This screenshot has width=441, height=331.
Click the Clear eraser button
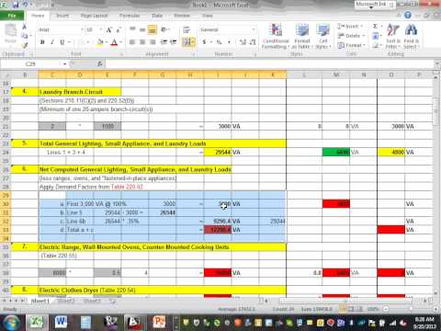coord(376,46)
